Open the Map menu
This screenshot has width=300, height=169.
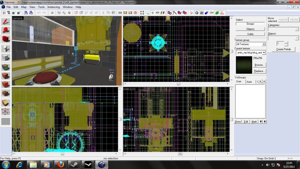(24, 7)
